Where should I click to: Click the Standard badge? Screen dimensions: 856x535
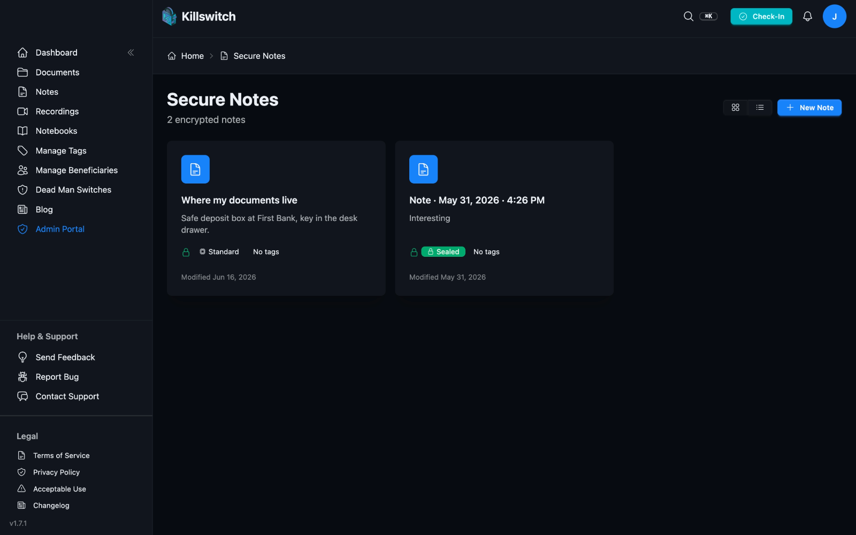pyautogui.click(x=219, y=252)
